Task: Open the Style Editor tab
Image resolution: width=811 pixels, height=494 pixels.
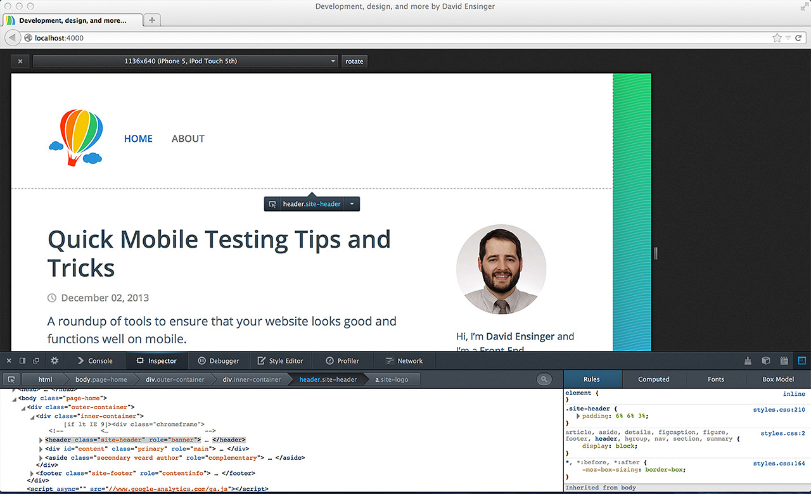Action: tap(281, 361)
